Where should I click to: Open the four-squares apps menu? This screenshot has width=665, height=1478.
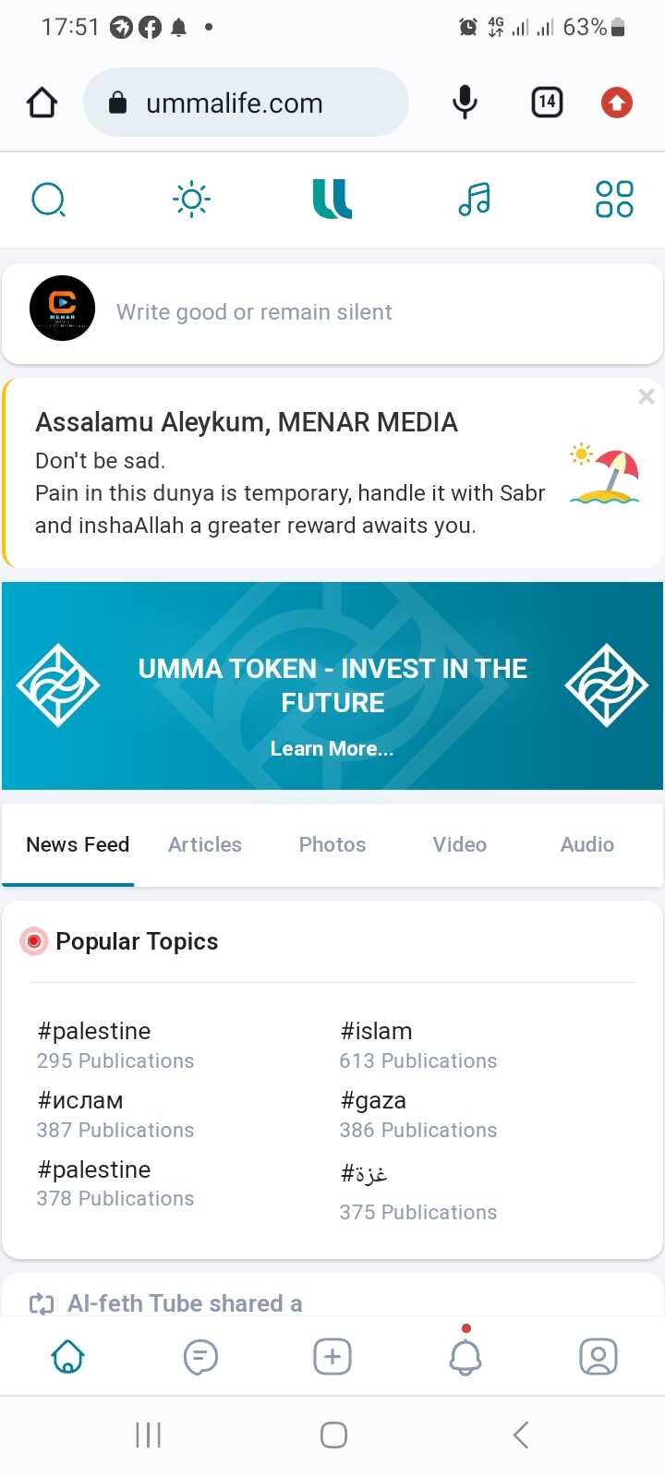pos(614,199)
